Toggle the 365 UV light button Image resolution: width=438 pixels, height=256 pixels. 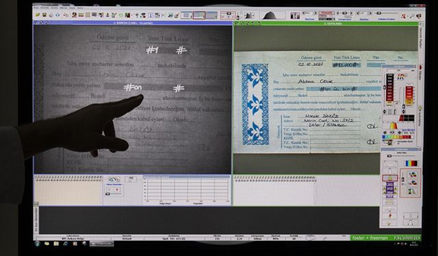pos(389,184)
